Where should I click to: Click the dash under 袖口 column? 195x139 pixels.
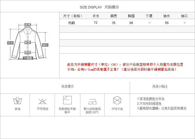click(x=185, y=23)
